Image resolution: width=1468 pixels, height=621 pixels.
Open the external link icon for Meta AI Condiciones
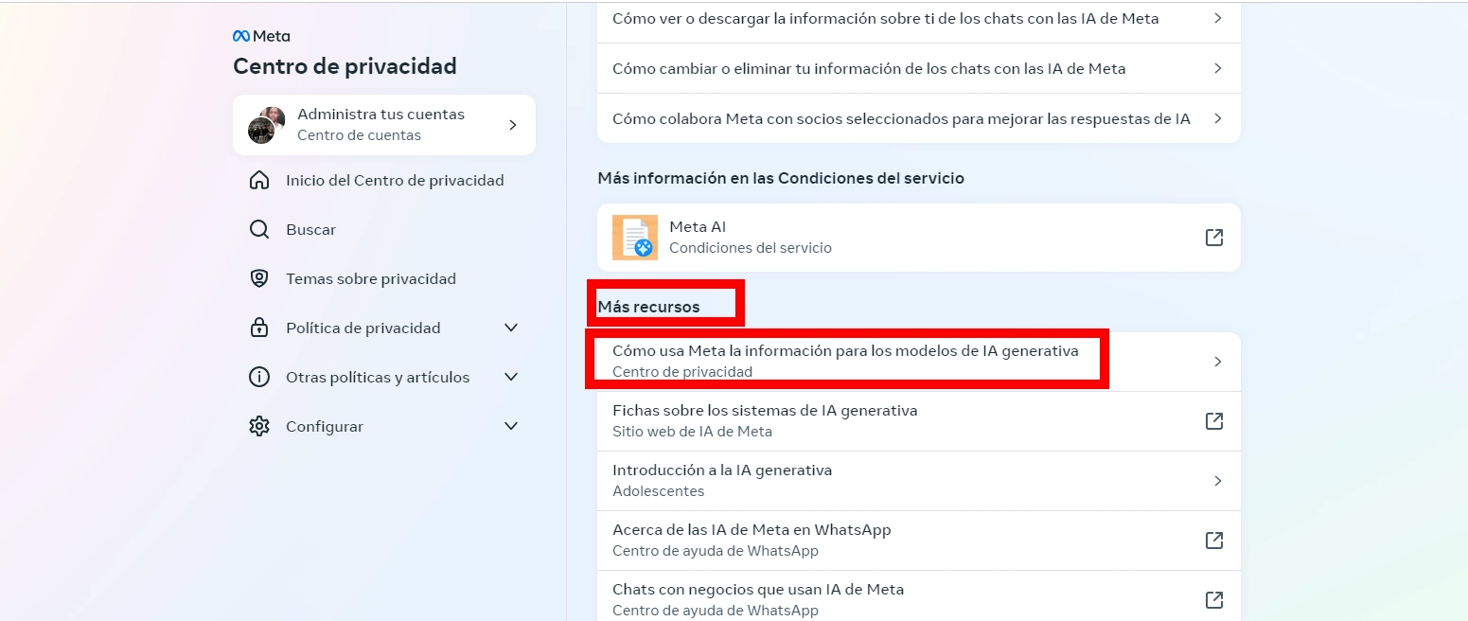coord(1214,238)
